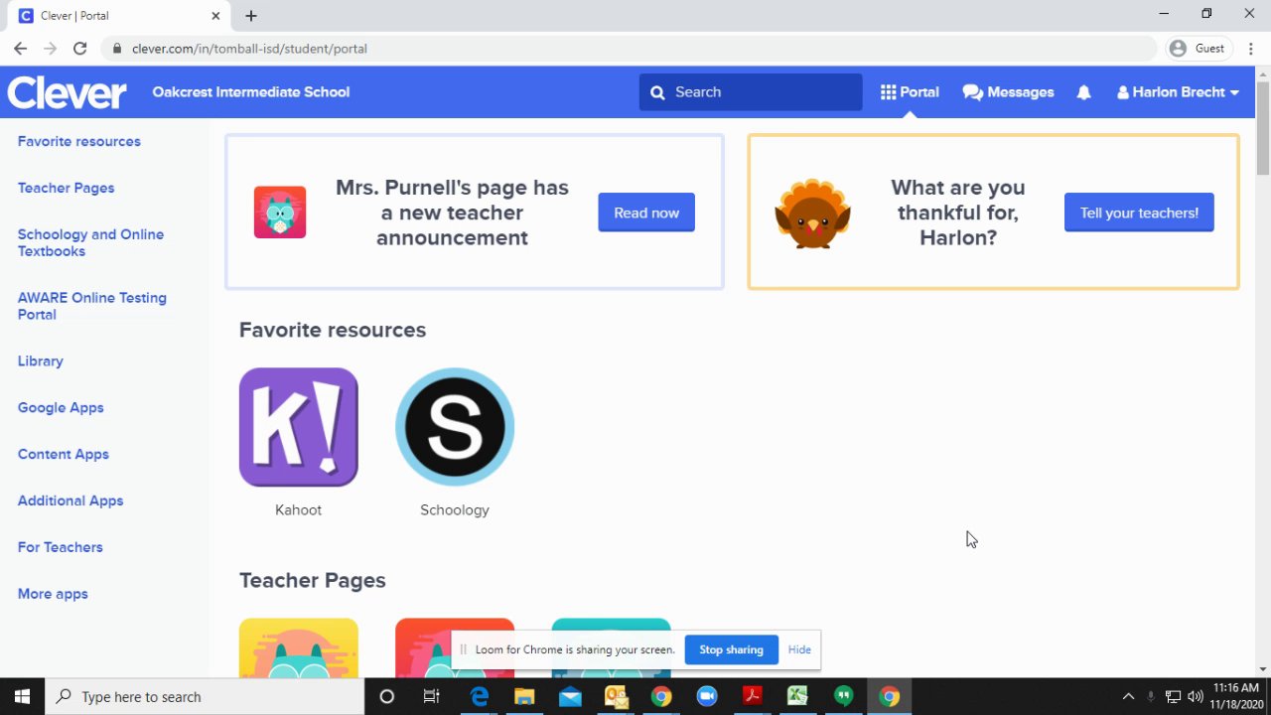Open the Schoology app icon

pos(455,427)
